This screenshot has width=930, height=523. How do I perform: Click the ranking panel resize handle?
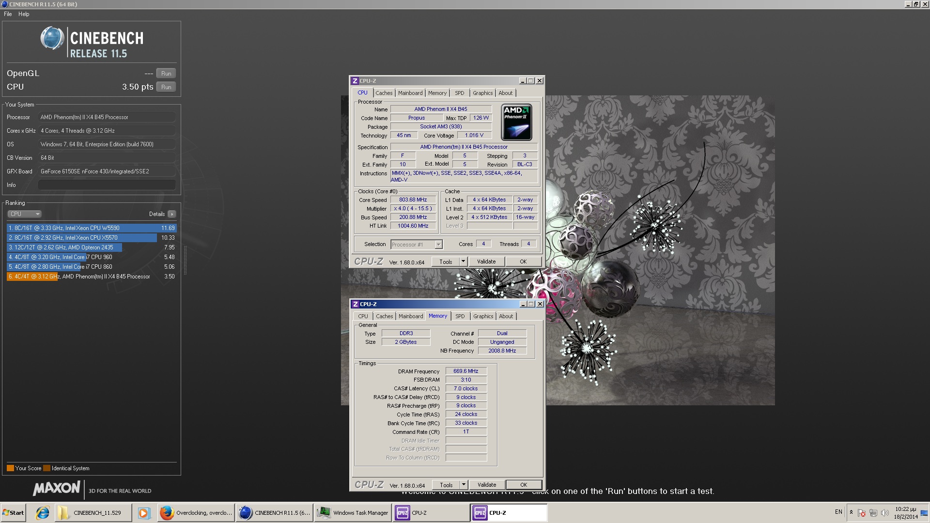185,260
